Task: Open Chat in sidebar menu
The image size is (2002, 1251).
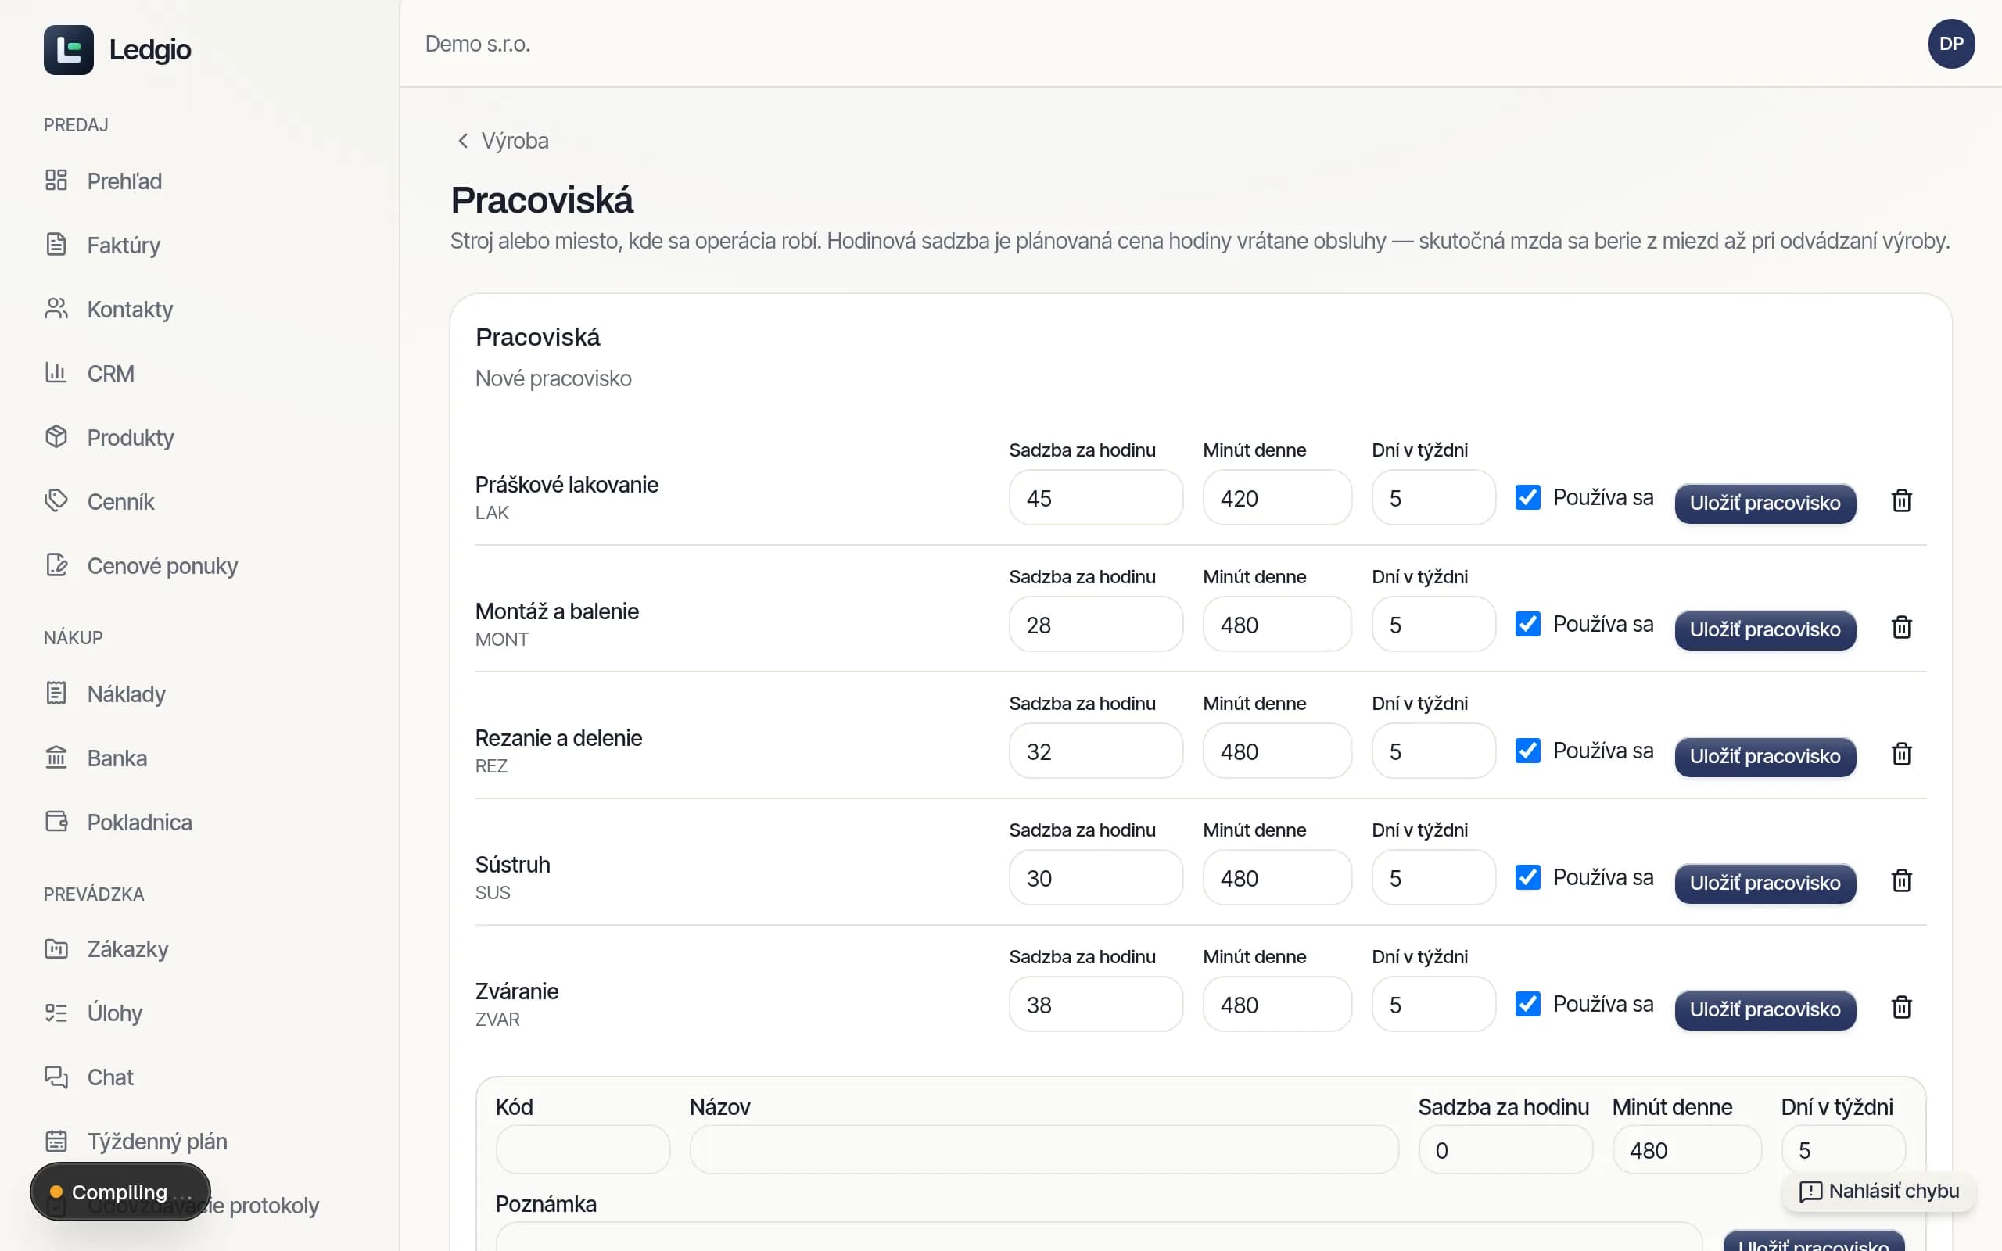Action: click(x=89, y=1077)
